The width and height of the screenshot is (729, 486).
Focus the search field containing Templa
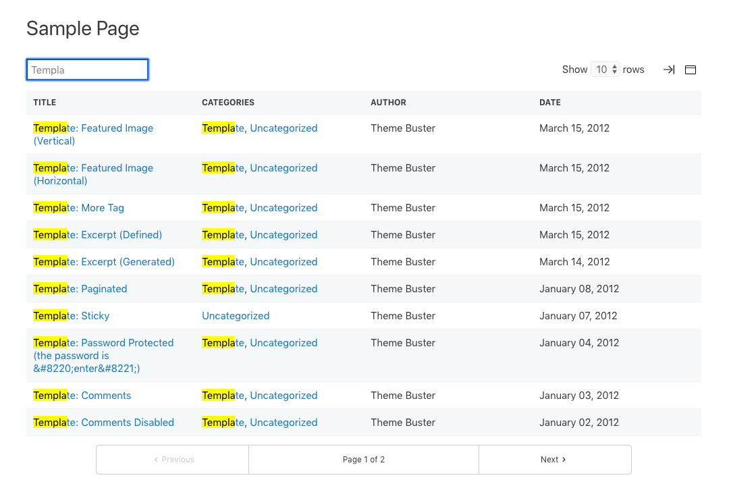(x=87, y=70)
